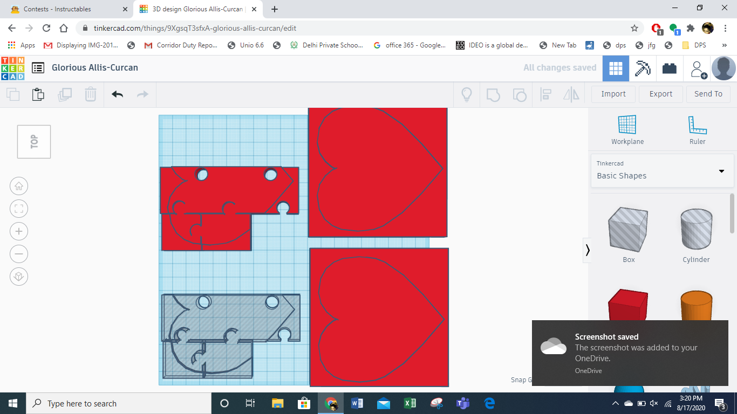Open the design list menu icon
The image size is (737, 414).
[x=38, y=68]
